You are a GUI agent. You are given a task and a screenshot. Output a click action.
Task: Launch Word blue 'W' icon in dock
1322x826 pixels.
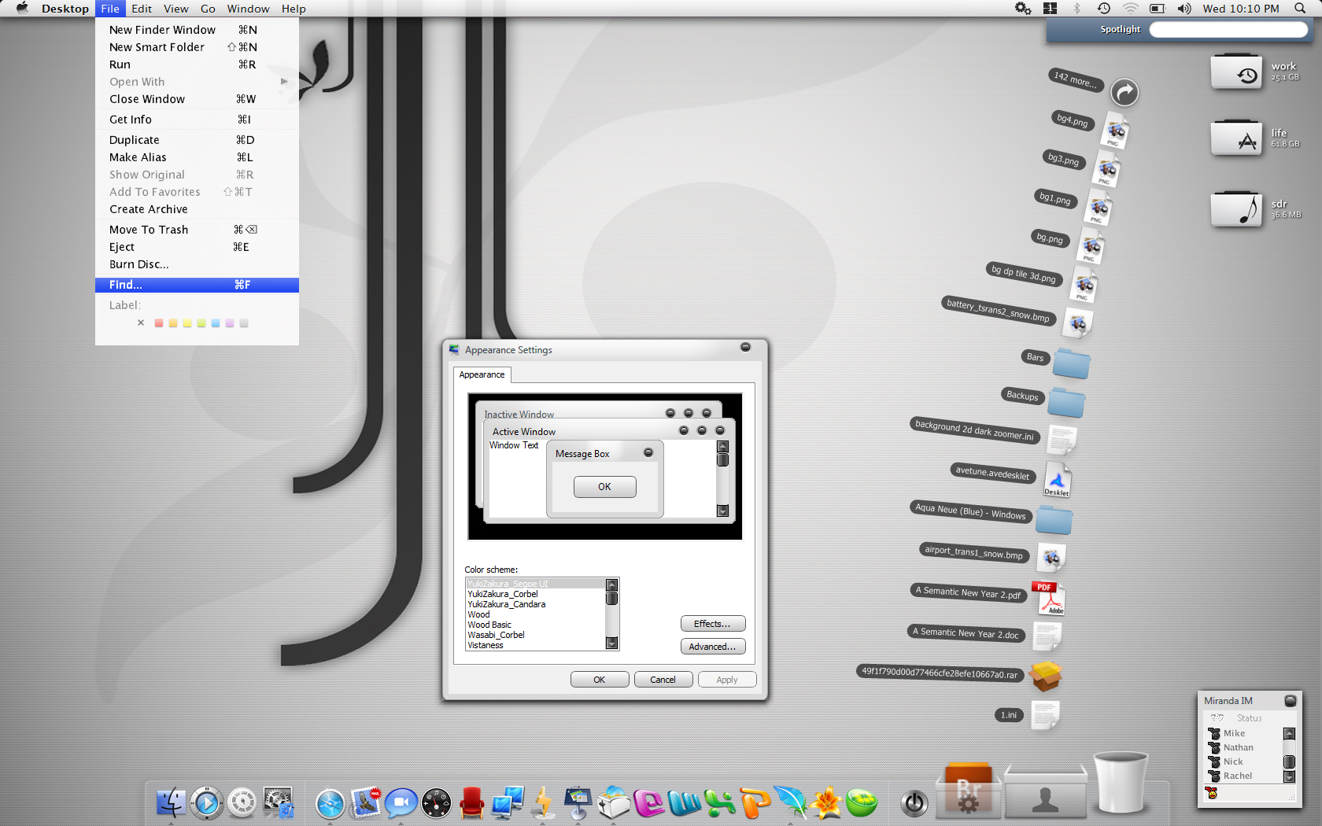[x=685, y=802]
